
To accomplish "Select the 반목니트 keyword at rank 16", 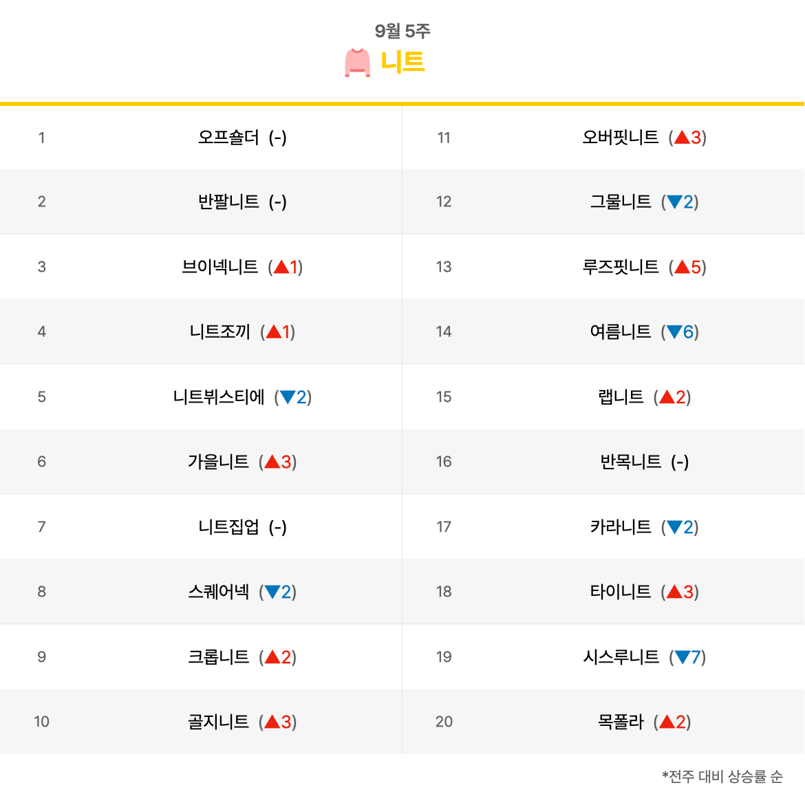I will coord(630,462).
